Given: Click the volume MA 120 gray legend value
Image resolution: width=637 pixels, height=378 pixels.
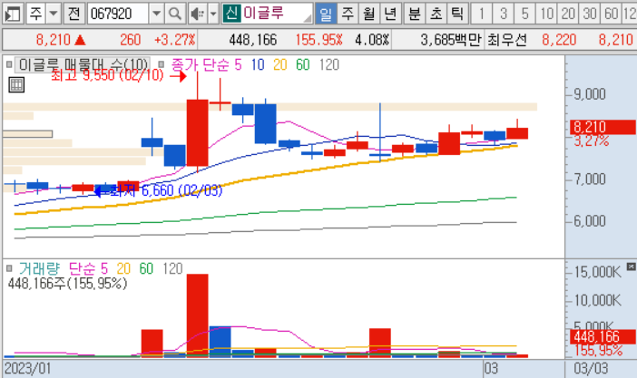Looking at the screenshot, I should (x=172, y=268).
